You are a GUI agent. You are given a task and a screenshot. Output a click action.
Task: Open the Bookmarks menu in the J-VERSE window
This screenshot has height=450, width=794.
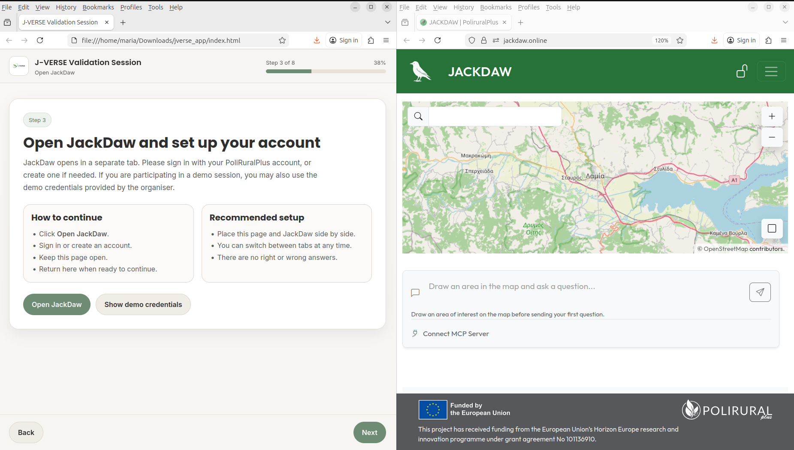(98, 7)
